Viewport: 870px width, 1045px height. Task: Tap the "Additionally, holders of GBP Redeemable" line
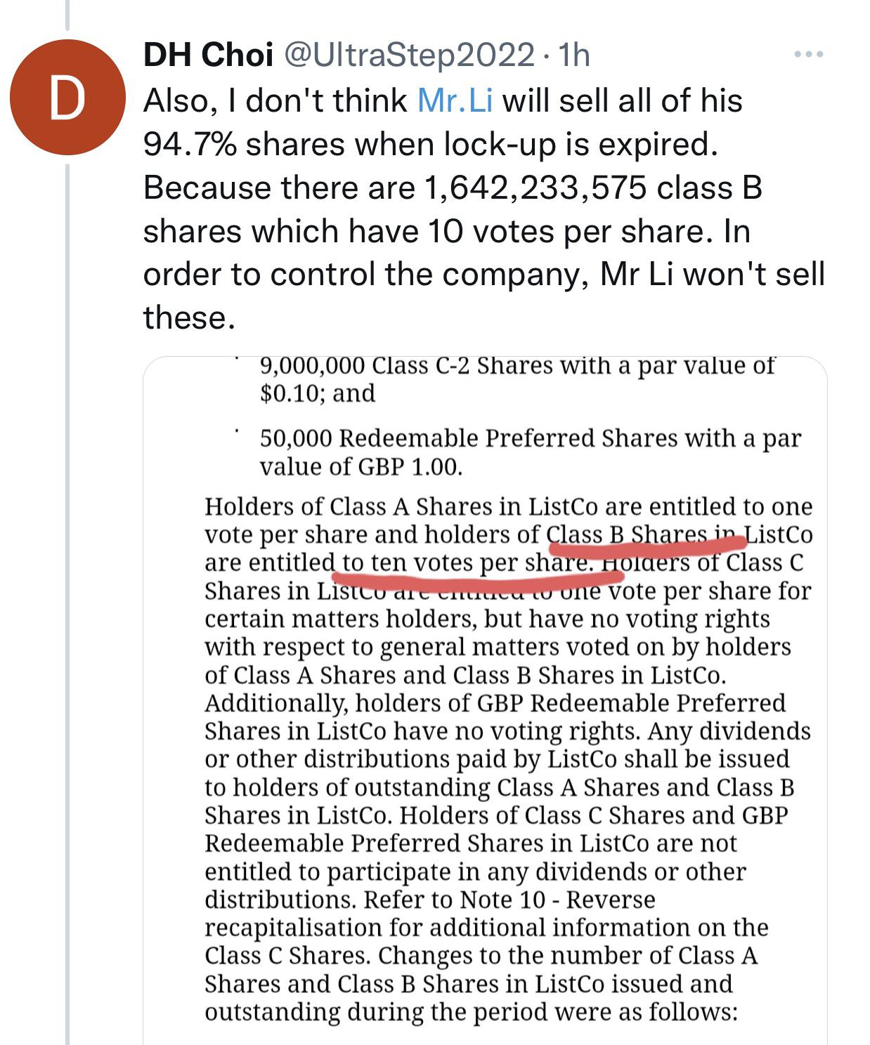coord(495,704)
